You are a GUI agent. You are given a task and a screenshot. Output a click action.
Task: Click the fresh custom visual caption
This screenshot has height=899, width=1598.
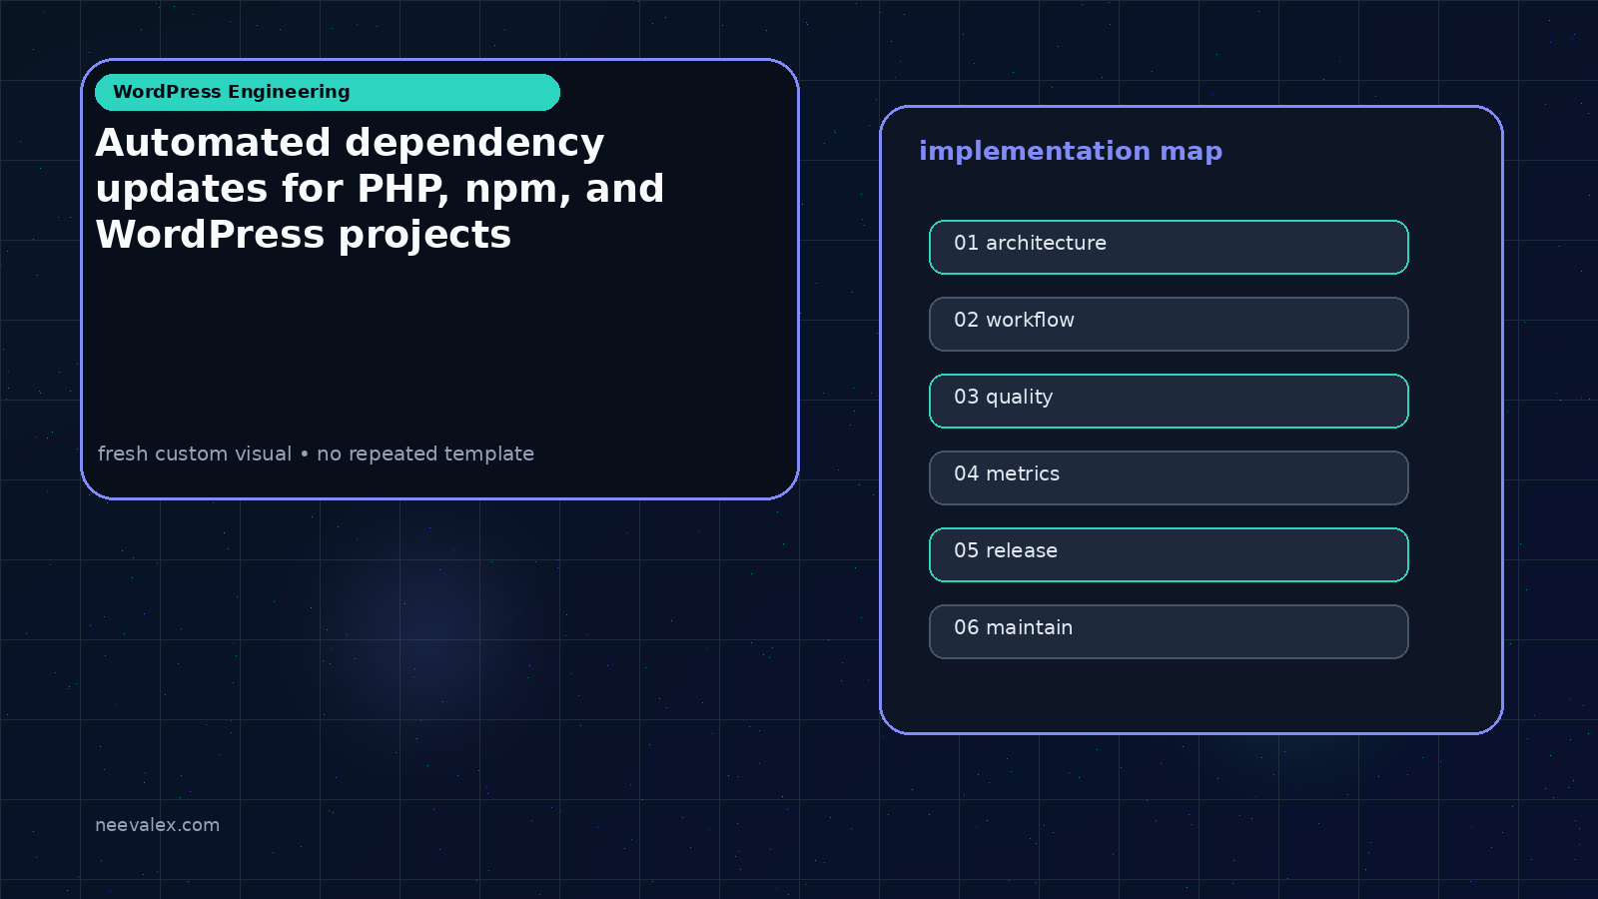(x=316, y=453)
